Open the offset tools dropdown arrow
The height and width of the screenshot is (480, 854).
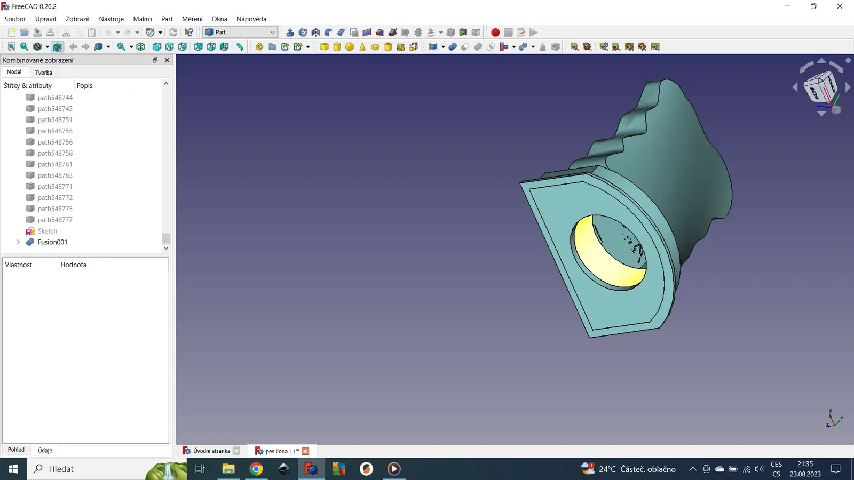[x=441, y=33]
